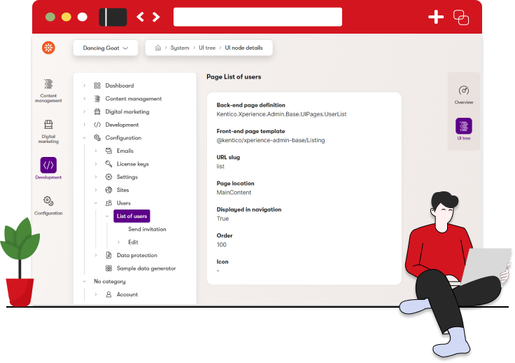Screen dimensions: 515x363
Task: Open Sample data generator tree item
Action: (x=146, y=268)
